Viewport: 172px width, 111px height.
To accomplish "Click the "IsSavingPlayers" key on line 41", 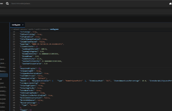I will 28,86.
